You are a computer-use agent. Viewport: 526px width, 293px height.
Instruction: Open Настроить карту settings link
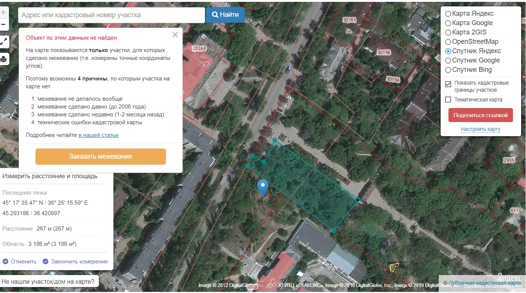[x=480, y=129]
